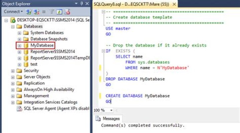Click the Activity Monitor toolbar icon
The image size is (240, 133).
[67, 12]
